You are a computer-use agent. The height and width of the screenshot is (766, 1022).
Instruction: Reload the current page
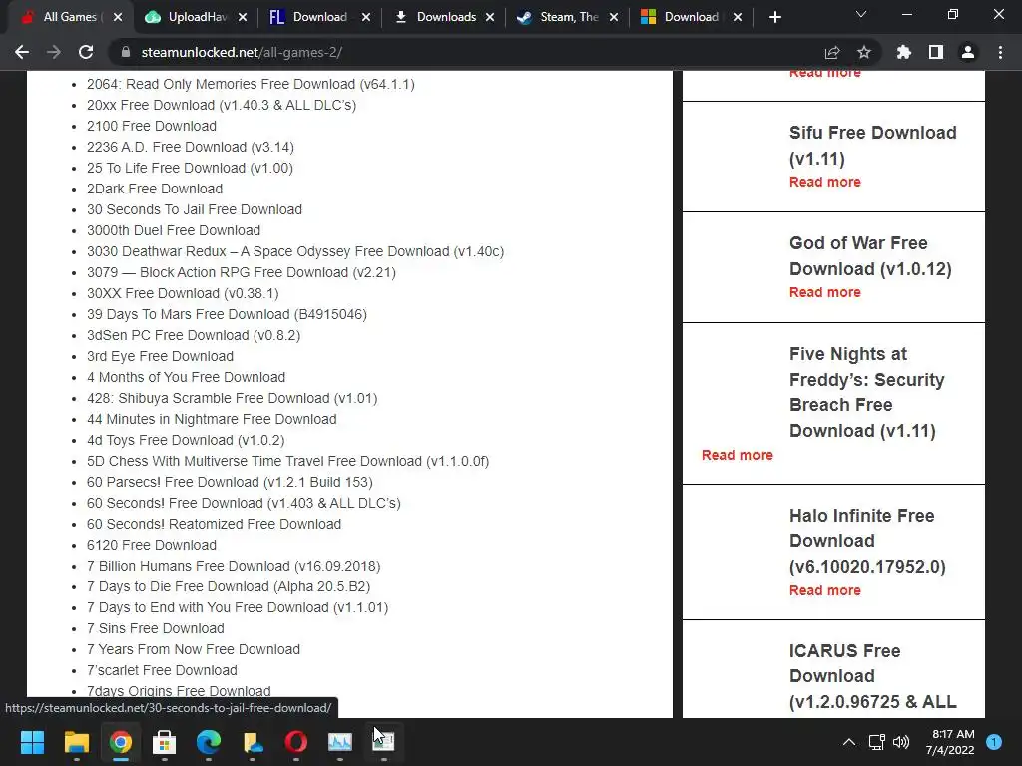[x=86, y=52]
